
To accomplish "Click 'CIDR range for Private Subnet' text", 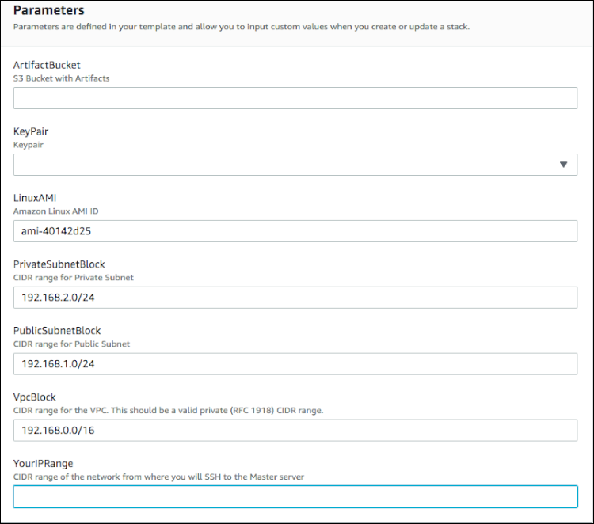I will (74, 278).
